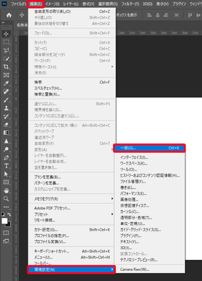Click the Photoshop Ps logo icon
Image resolution: width=202 pixels, height=281 pixels.
click(4, 4)
